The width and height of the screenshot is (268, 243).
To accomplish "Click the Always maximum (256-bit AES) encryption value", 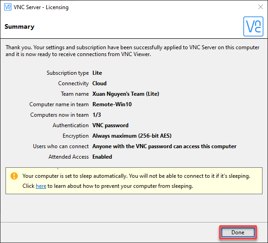I will pyautogui.click(x=132, y=136).
